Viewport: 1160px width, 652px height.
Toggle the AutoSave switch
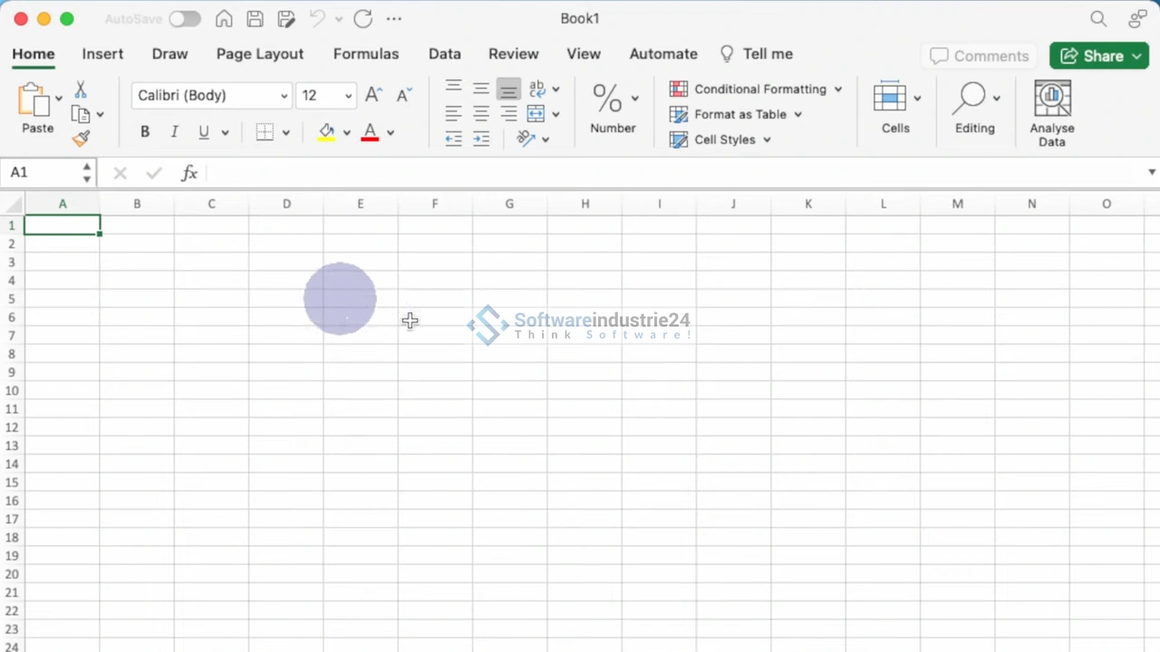point(184,19)
